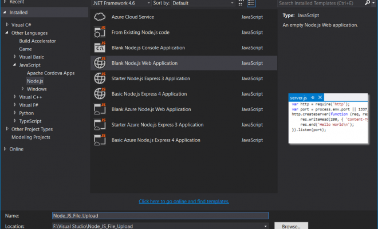Select Apache Cordova Apps tree item
The image size is (378, 229).
(x=50, y=73)
